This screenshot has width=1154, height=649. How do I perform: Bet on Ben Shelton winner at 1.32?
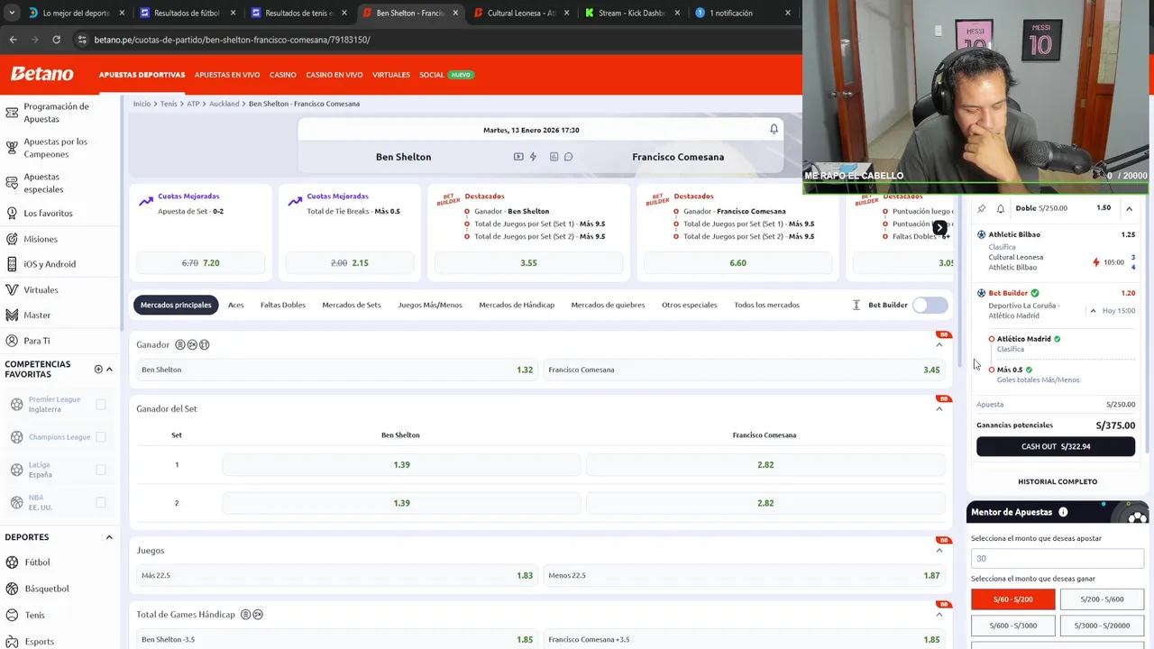coord(337,370)
